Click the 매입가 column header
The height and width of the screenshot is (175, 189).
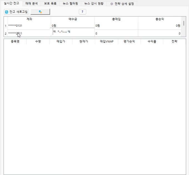[x=61, y=41]
